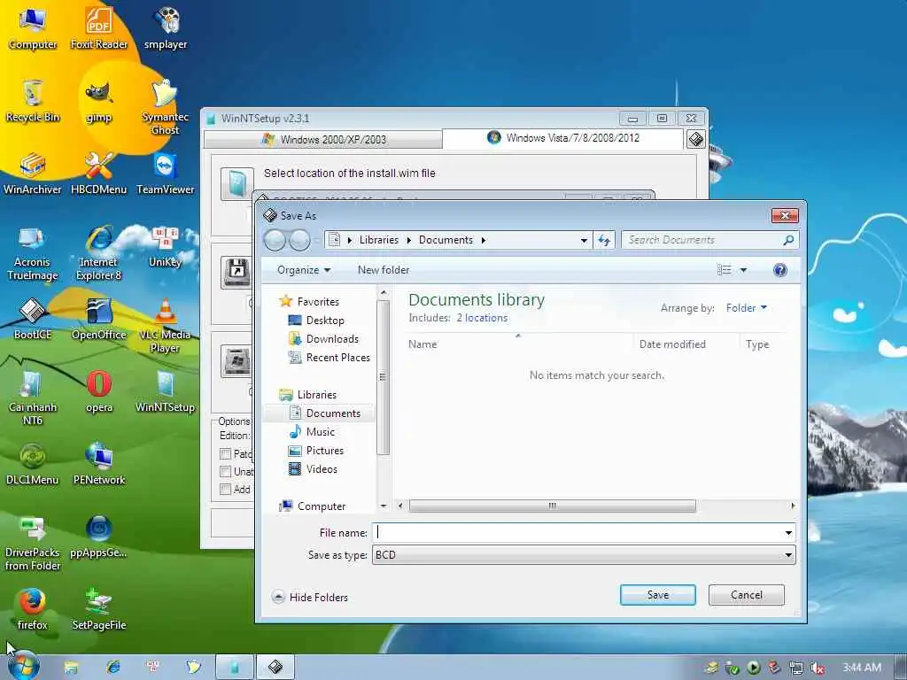Create a New folder
This screenshot has height=680, width=907.
click(x=383, y=270)
